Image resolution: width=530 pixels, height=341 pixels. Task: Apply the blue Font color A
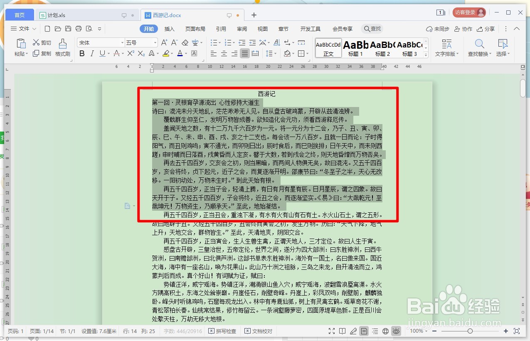[x=180, y=53]
